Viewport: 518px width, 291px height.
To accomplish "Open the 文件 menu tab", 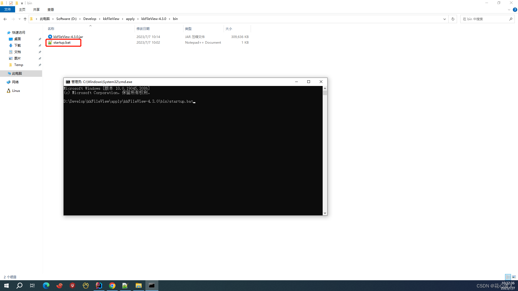I will pyautogui.click(x=8, y=9).
